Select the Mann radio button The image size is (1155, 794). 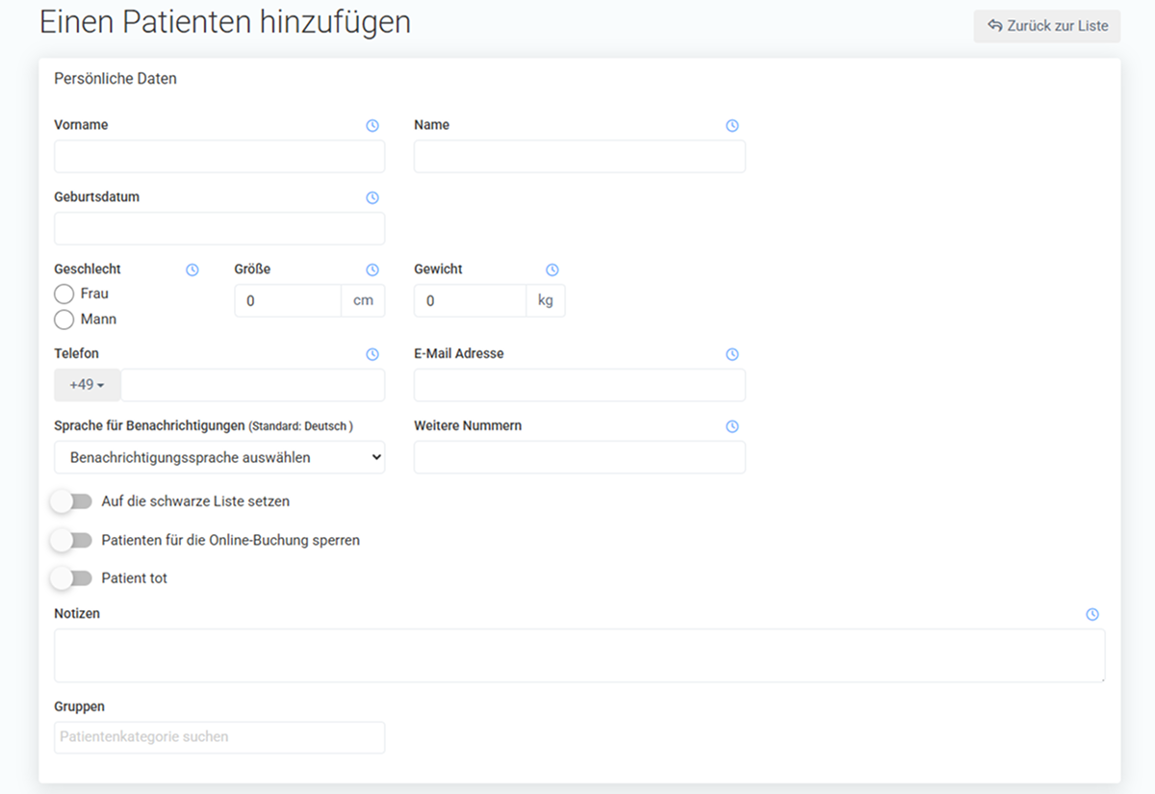coord(64,320)
